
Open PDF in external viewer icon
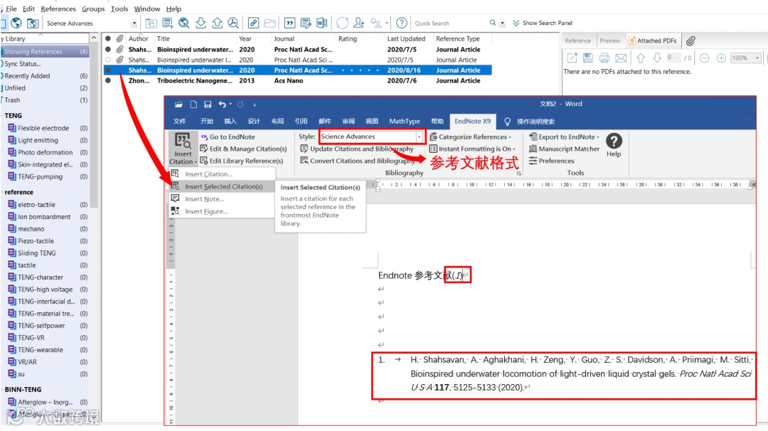(572, 58)
